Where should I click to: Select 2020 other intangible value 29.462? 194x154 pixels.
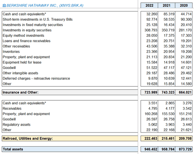(186, 73)
